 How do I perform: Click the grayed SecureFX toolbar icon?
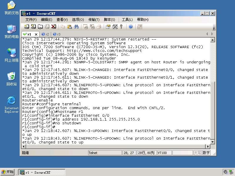click(x=140, y=27)
